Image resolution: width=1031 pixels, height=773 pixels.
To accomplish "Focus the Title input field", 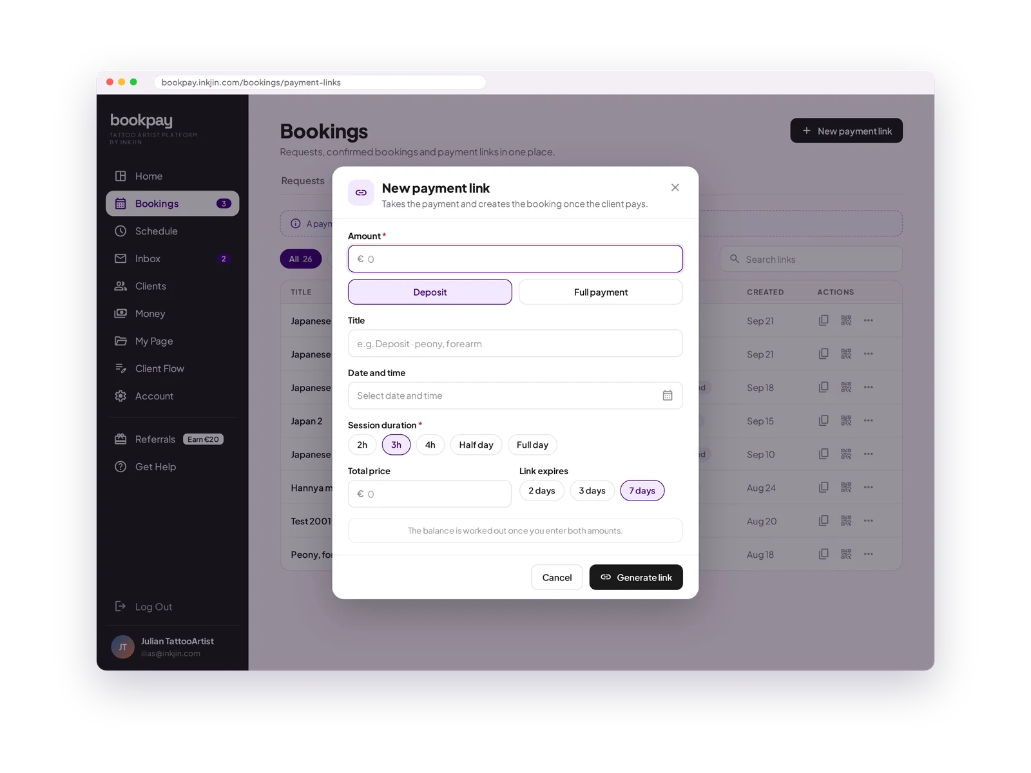I will tap(515, 343).
